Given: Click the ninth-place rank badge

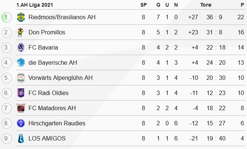Looking at the screenshot, I should [x=6, y=139].
